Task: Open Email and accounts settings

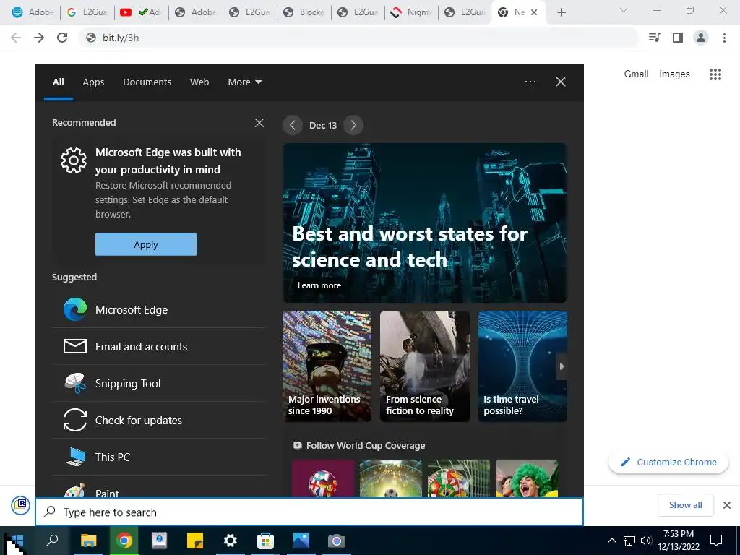Action: point(158,346)
